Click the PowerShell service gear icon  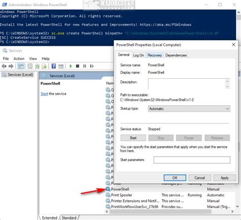click(x=108, y=189)
